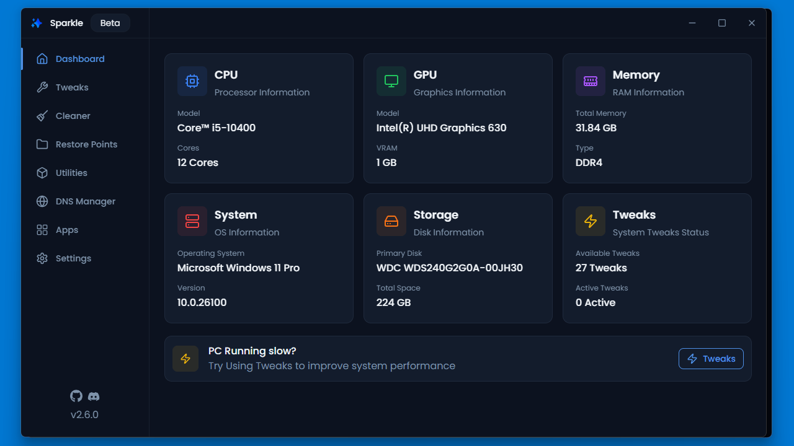Screen dimensions: 794x446
Task: Click the OS Information subtitle
Action: (247, 232)
